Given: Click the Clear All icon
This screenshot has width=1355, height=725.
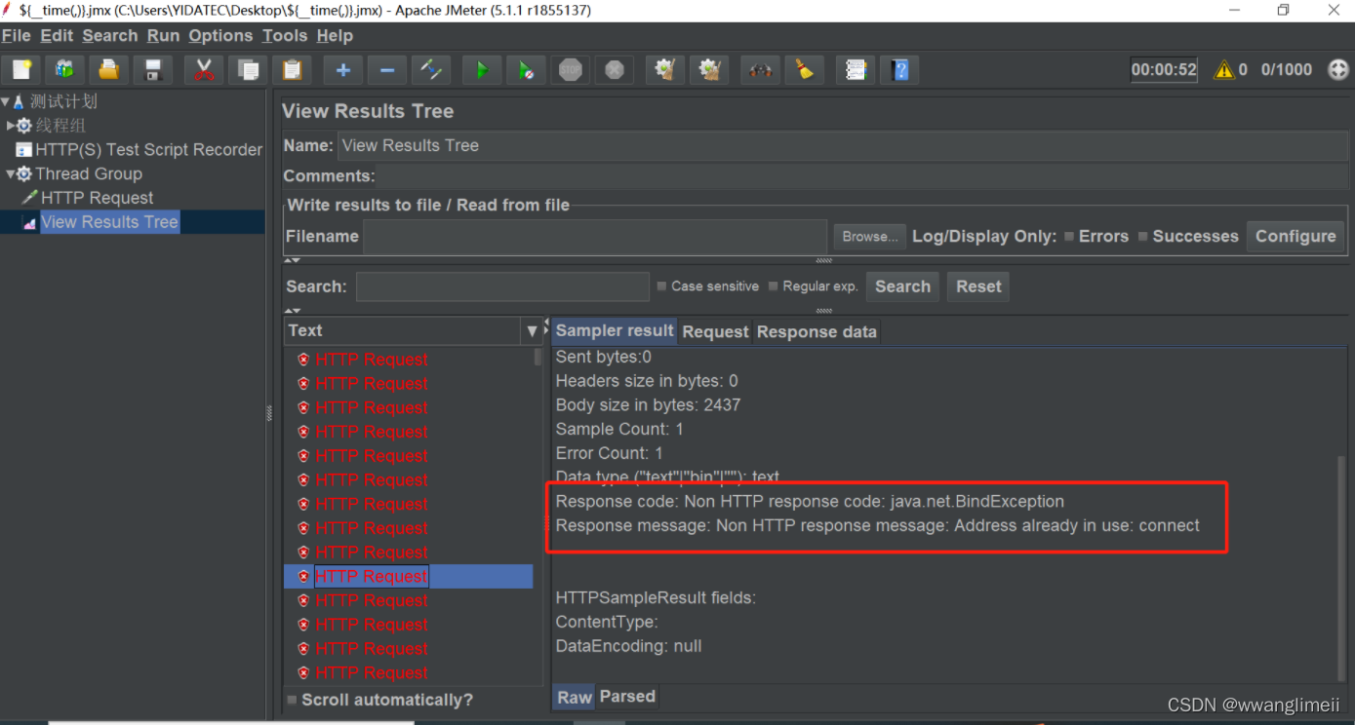Looking at the screenshot, I should pyautogui.click(x=710, y=69).
